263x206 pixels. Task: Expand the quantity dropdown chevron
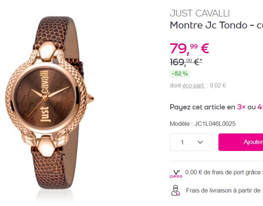click(x=200, y=142)
